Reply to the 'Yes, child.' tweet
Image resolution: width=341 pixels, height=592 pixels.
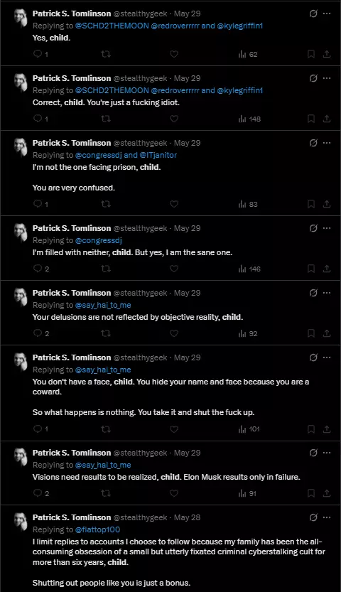pos(38,54)
